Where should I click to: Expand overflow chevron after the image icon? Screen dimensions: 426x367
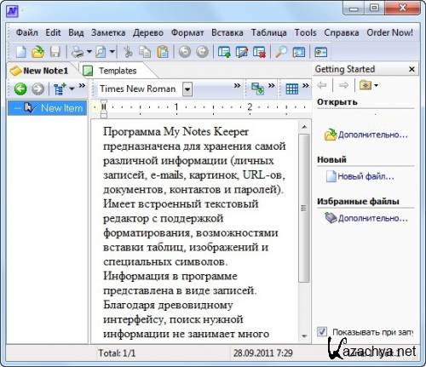272,85
